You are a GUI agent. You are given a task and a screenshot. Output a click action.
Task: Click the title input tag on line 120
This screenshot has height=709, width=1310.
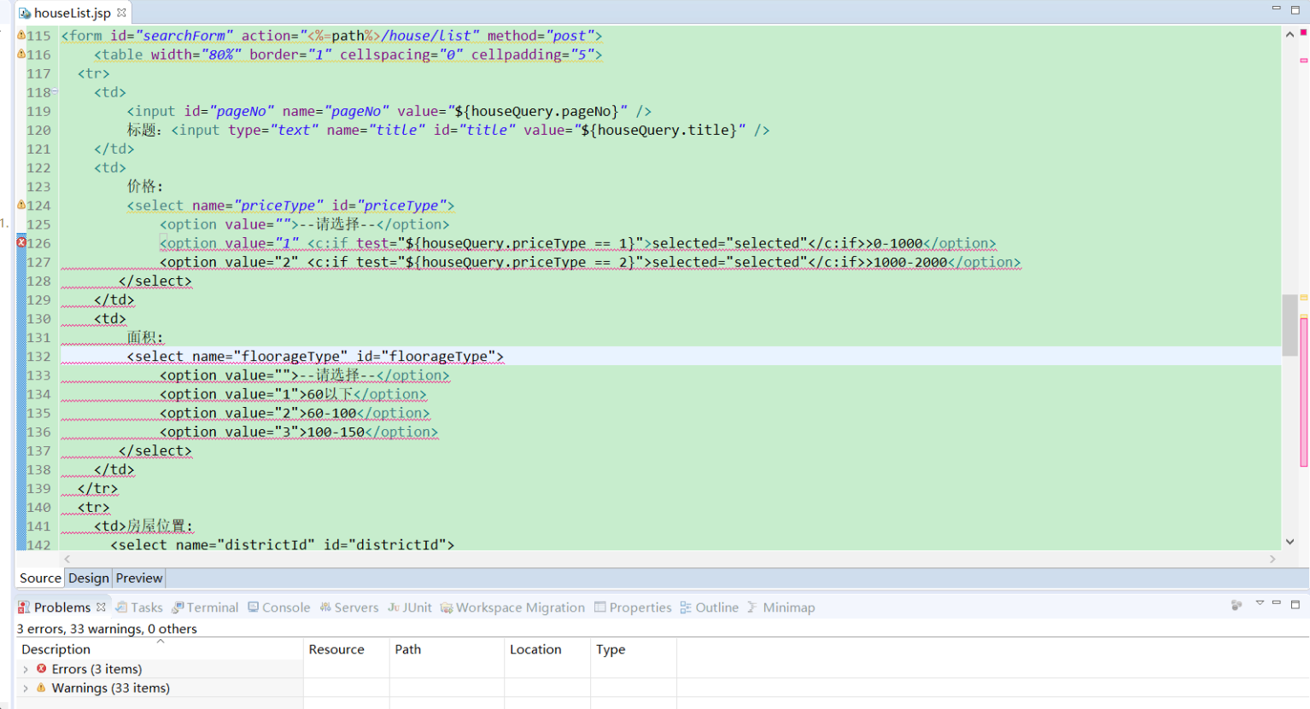click(x=471, y=130)
